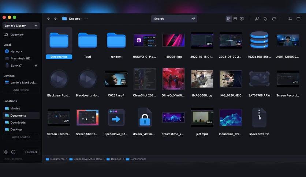Viewport: 306px width, 177px height.
Task: Go back with the left arrow
Action: click(49, 19)
